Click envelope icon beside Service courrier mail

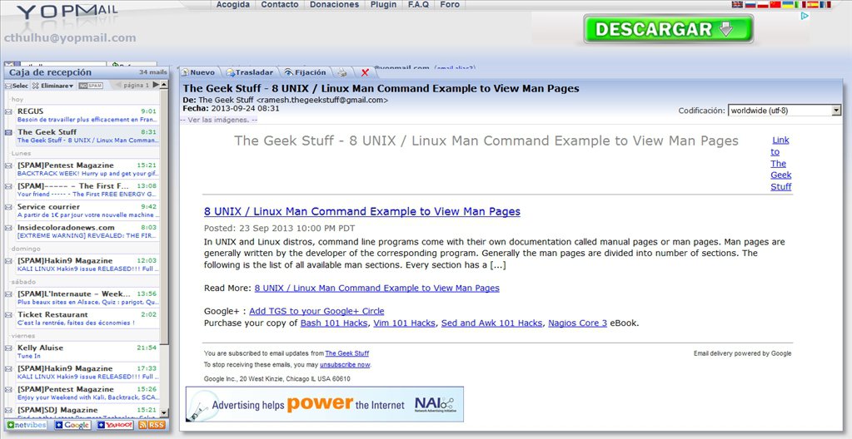(x=8, y=207)
